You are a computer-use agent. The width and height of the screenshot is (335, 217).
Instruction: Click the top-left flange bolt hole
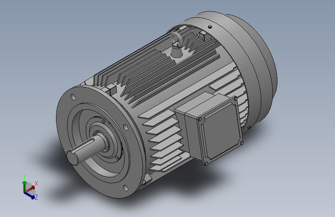(73, 97)
